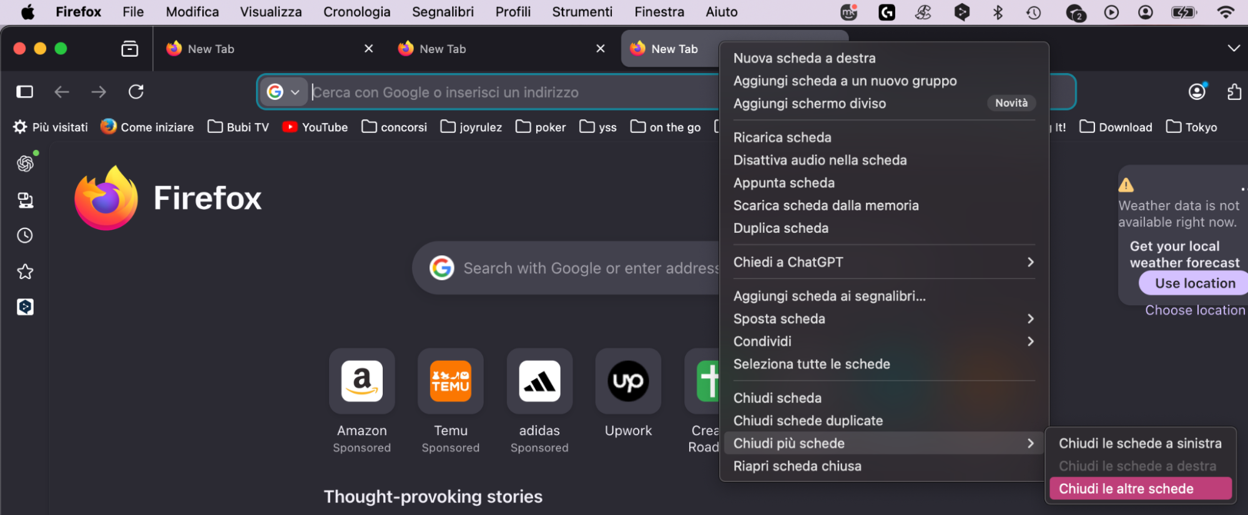Open the concorsi bookmarks folder

click(395, 127)
